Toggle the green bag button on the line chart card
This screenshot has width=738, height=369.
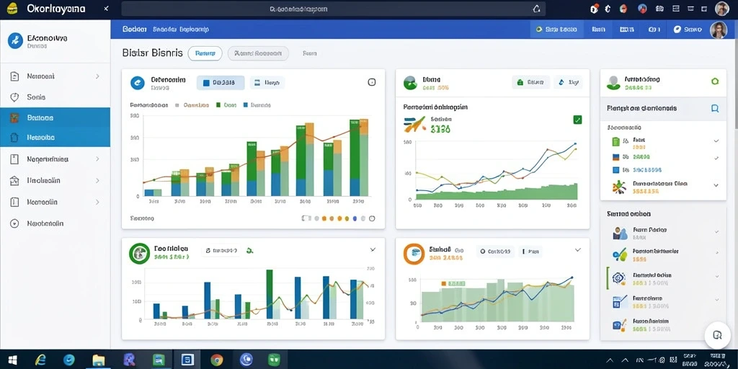coord(530,82)
